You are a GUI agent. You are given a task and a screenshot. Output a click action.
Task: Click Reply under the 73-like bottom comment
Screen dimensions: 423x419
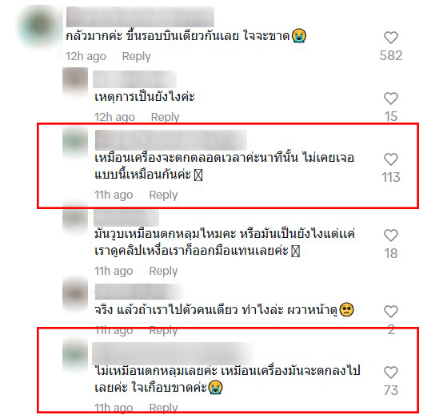(163, 408)
